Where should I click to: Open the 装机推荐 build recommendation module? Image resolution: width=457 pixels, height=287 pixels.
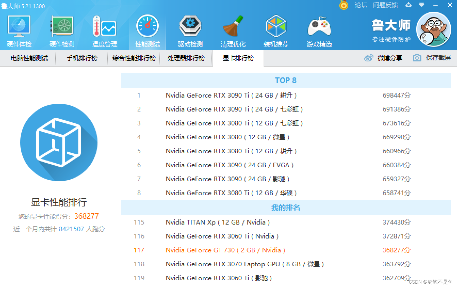click(276, 31)
